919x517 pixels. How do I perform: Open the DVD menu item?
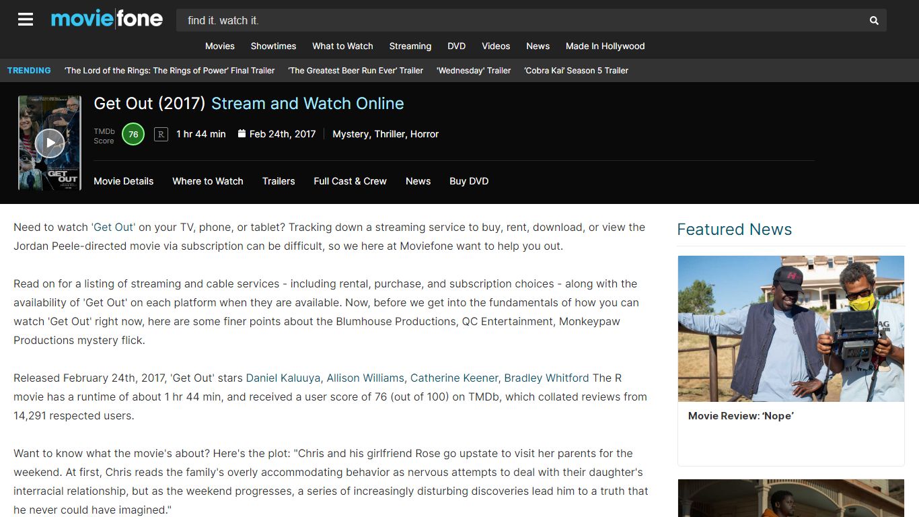[457, 46]
